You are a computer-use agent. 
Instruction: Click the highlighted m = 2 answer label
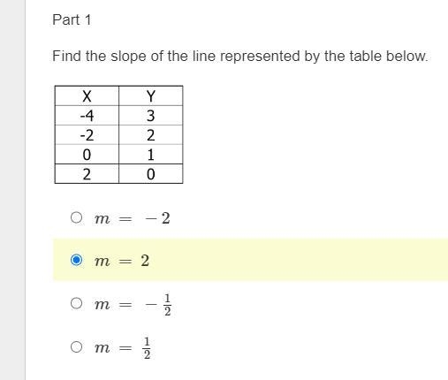122,261
